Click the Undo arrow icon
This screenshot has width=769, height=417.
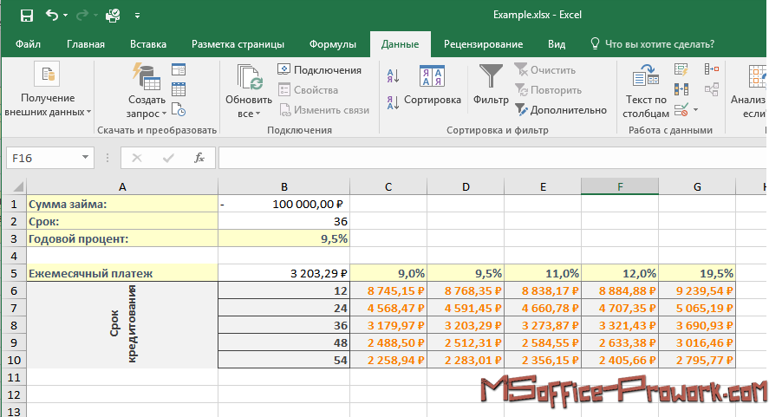point(52,15)
